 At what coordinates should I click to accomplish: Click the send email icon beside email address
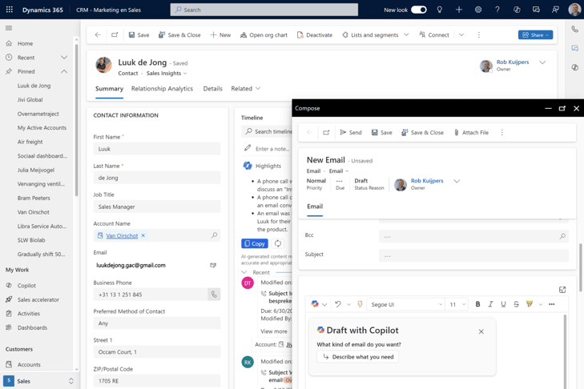tap(213, 265)
